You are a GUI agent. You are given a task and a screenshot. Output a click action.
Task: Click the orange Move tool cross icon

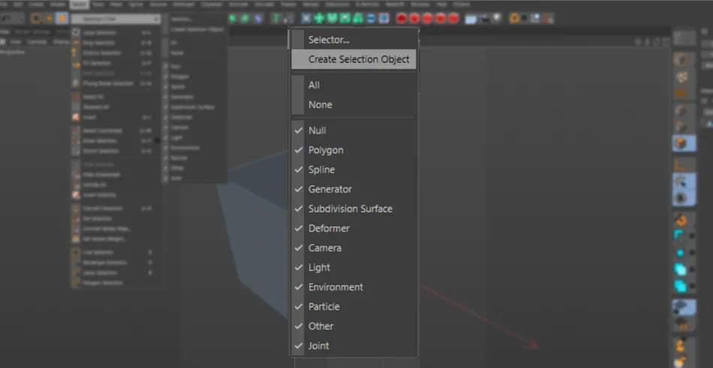tap(49, 19)
